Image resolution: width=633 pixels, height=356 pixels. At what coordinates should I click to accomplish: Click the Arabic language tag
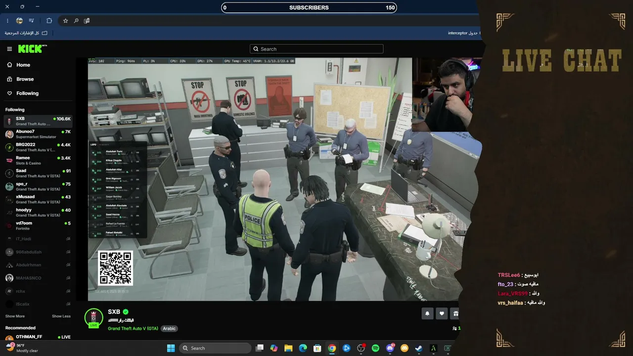tap(169, 328)
